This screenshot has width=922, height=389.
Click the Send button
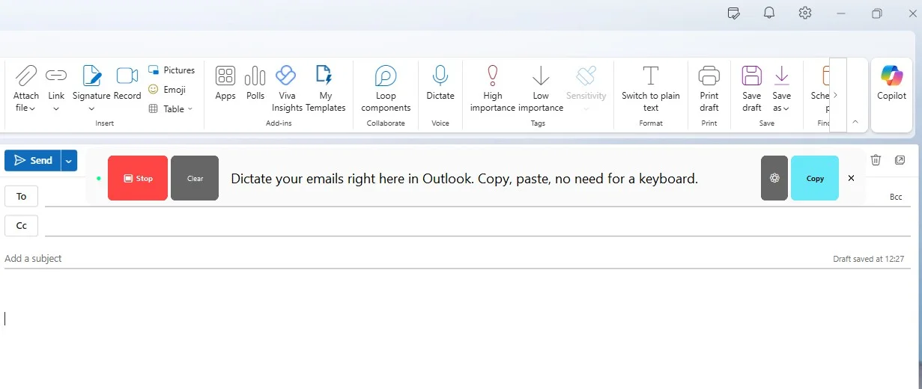tap(32, 161)
